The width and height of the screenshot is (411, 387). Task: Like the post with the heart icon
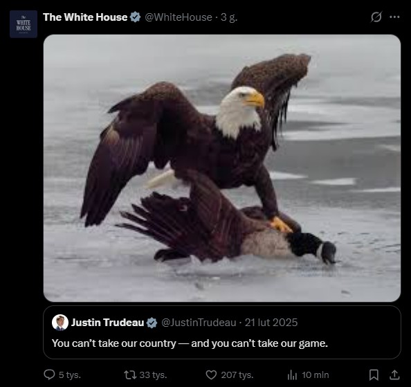pos(211,375)
